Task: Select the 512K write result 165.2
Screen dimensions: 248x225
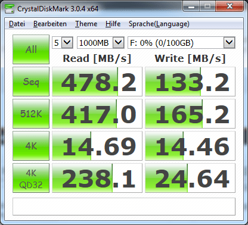Action: click(x=190, y=114)
